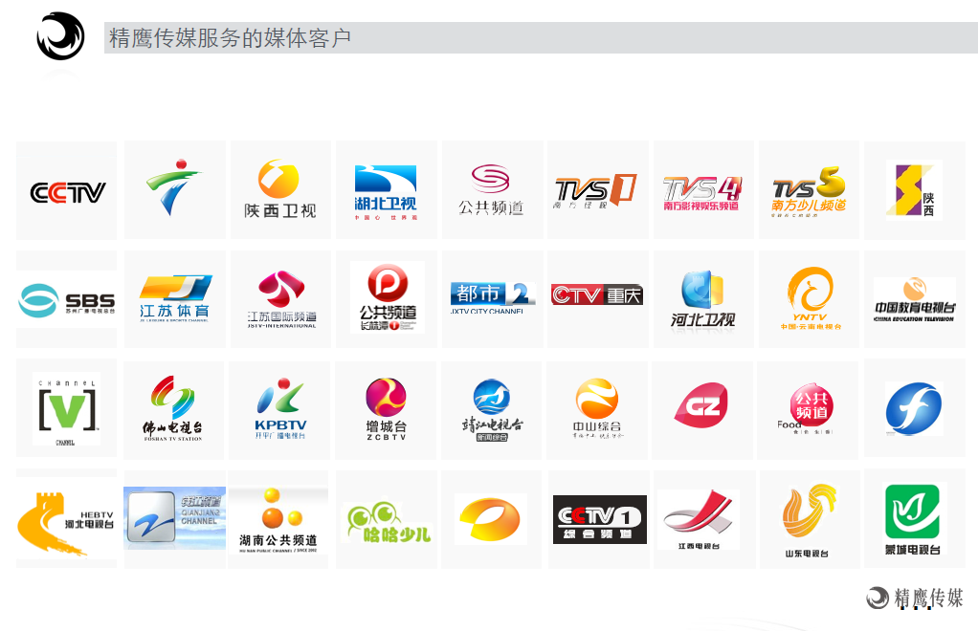Click the 靖江电视台 logo
The width and height of the screenshot is (978, 631).
(492, 410)
